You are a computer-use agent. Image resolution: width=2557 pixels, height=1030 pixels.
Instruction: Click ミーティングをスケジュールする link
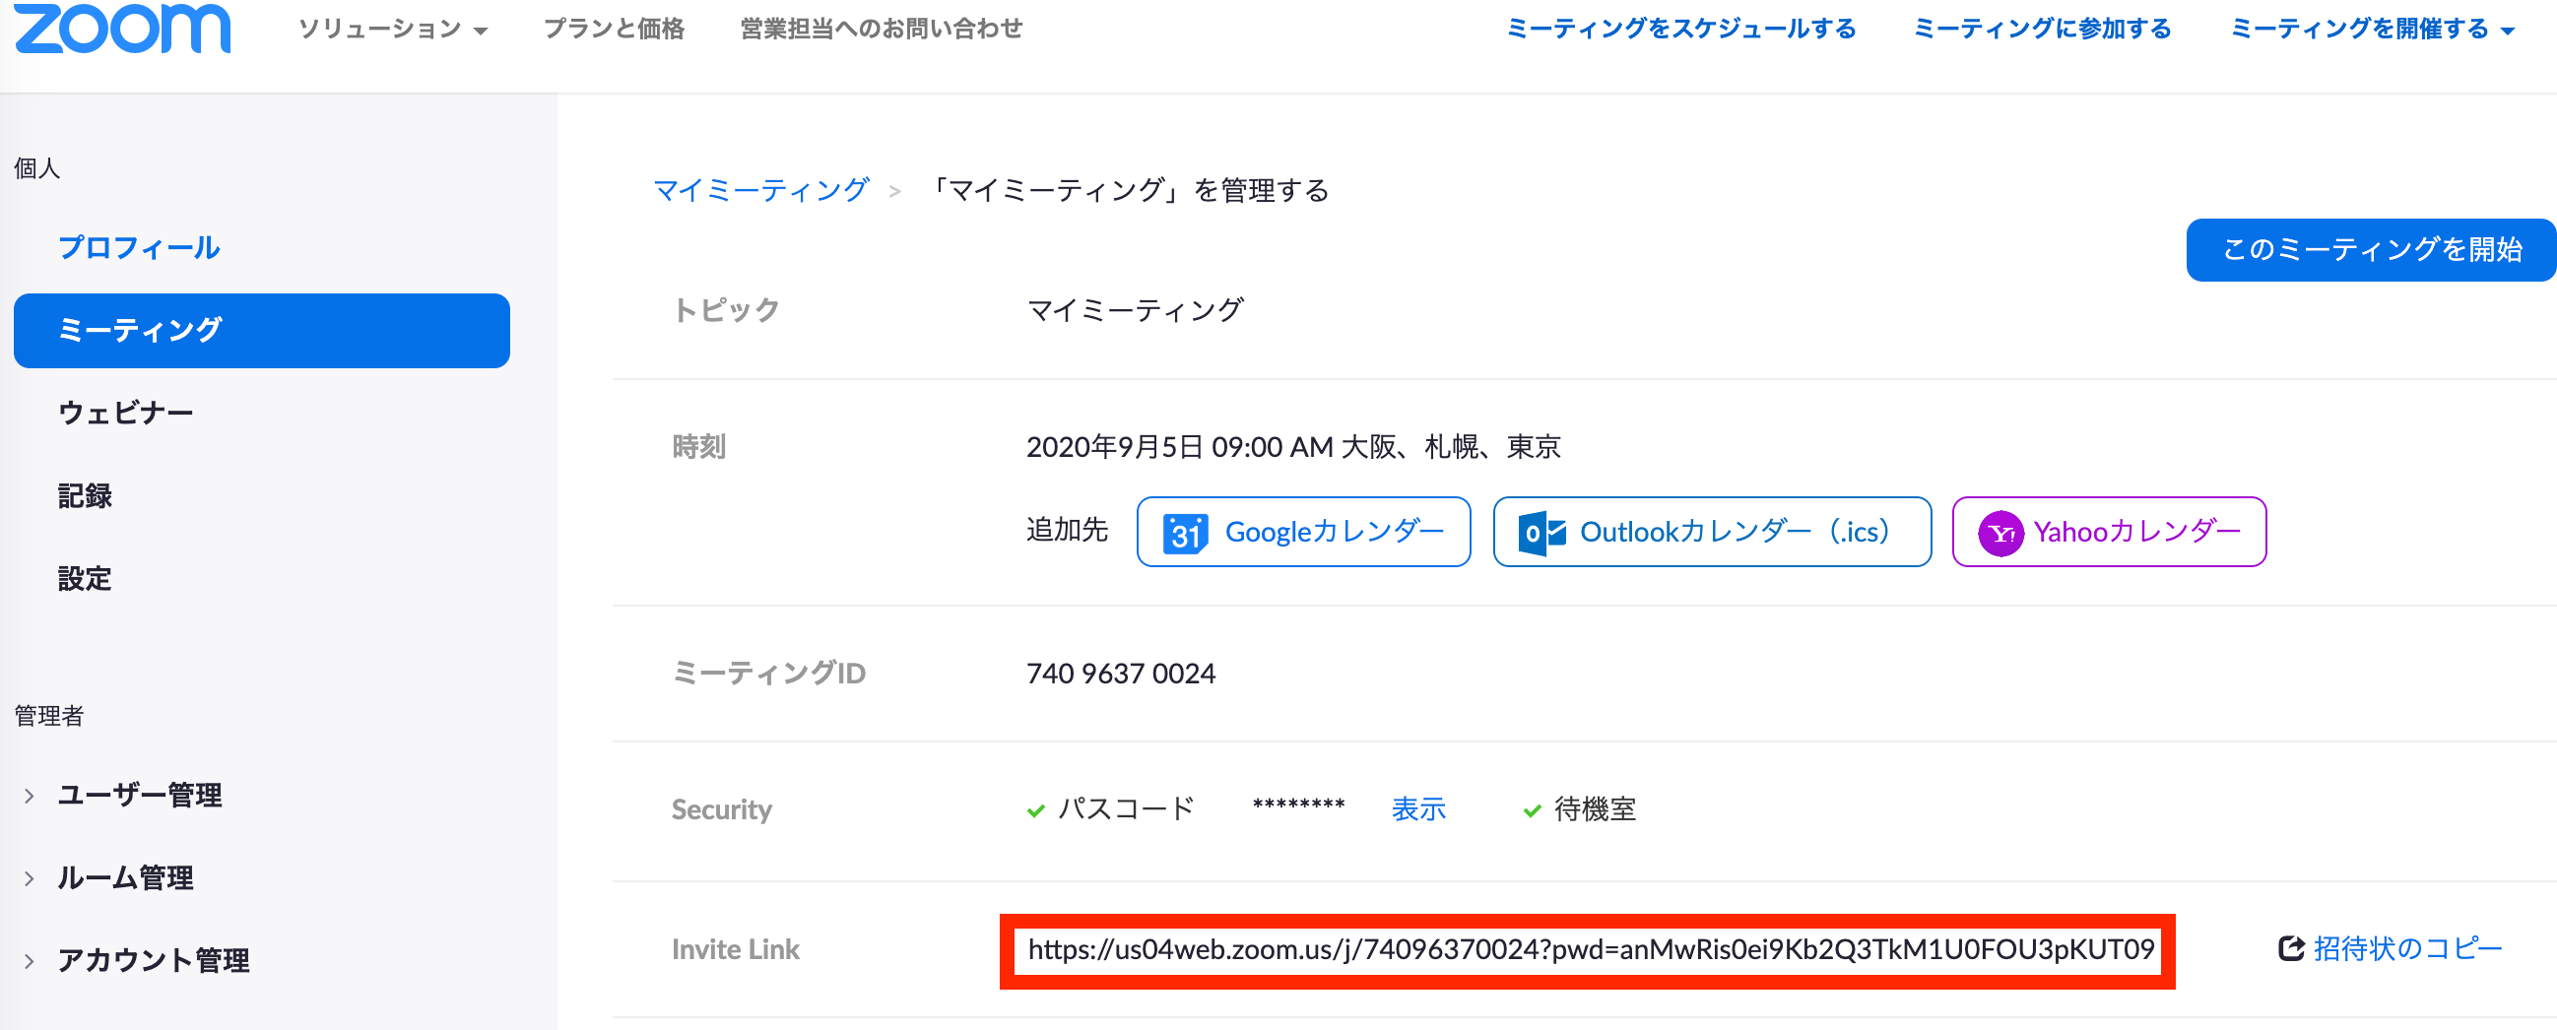coord(1681,29)
